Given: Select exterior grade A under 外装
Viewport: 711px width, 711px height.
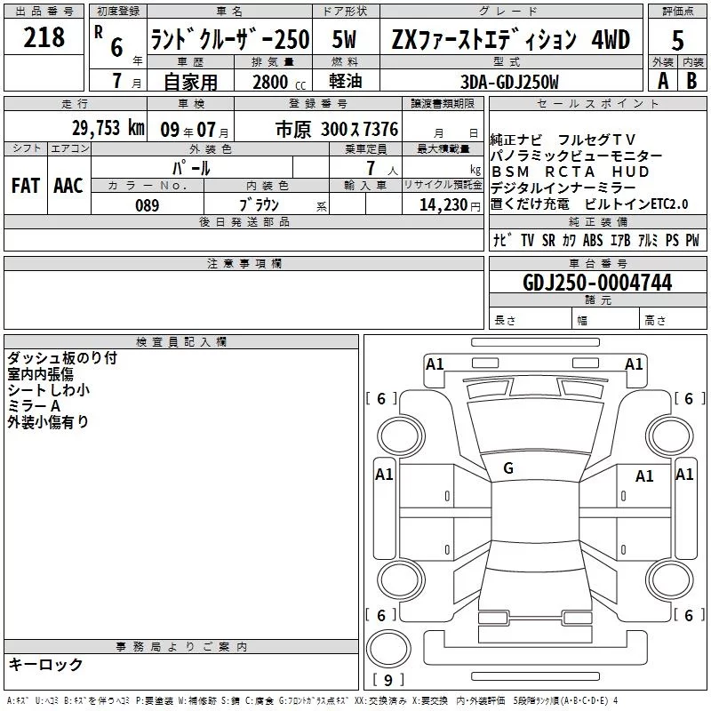Looking at the screenshot, I should pos(663,81).
